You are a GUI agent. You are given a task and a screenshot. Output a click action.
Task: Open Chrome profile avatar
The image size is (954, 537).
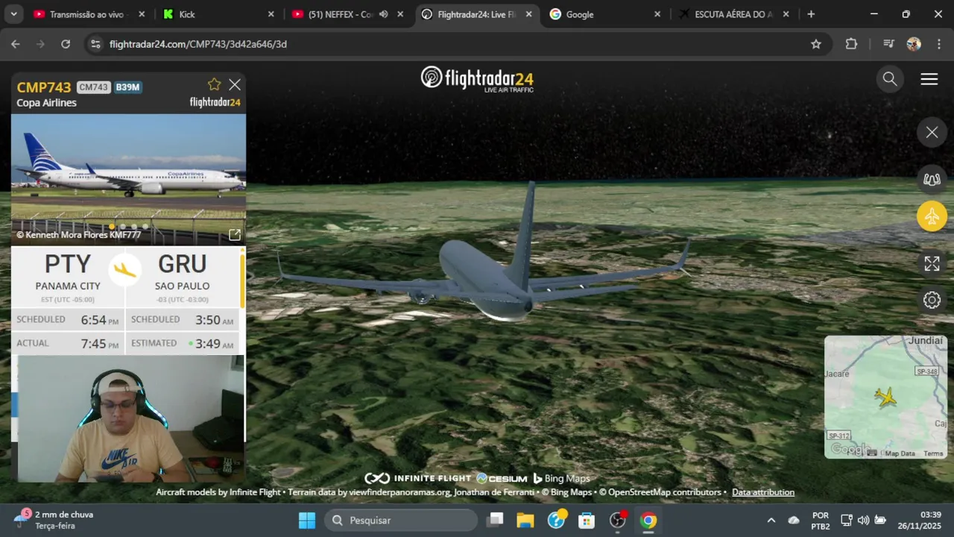click(x=914, y=44)
